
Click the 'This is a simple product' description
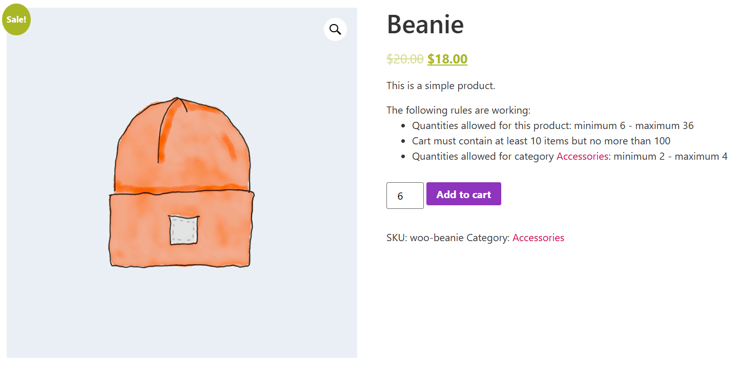coord(441,85)
